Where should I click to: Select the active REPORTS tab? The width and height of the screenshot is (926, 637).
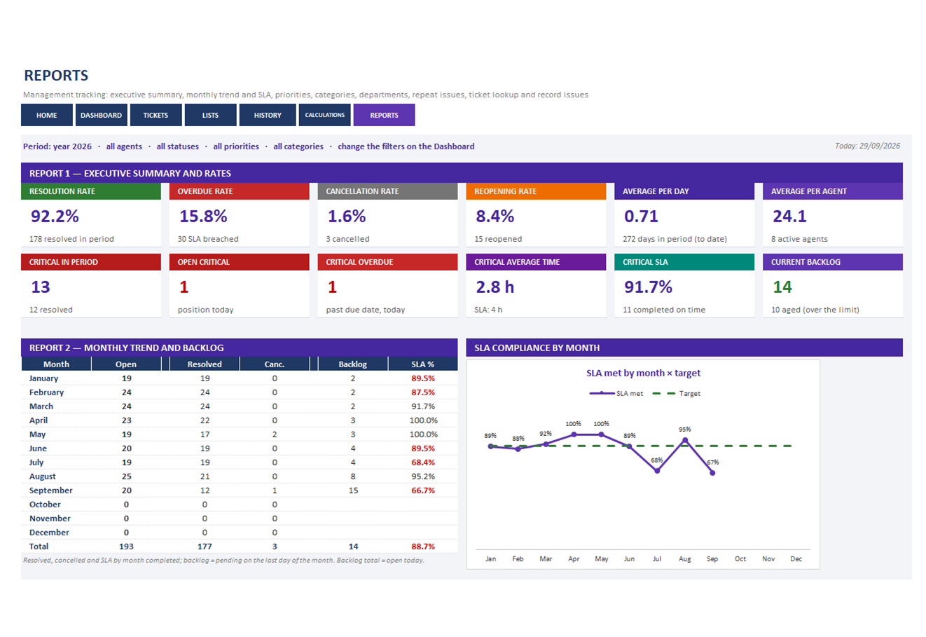click(x=384, y=115)
